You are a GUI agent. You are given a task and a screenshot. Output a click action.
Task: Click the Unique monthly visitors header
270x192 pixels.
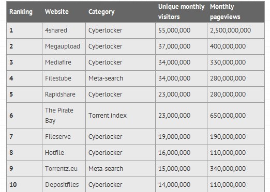181,12
